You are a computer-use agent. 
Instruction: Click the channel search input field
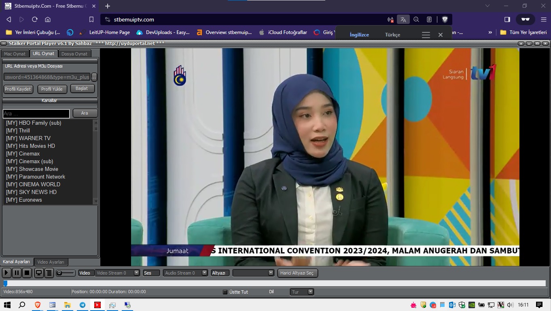36,114
